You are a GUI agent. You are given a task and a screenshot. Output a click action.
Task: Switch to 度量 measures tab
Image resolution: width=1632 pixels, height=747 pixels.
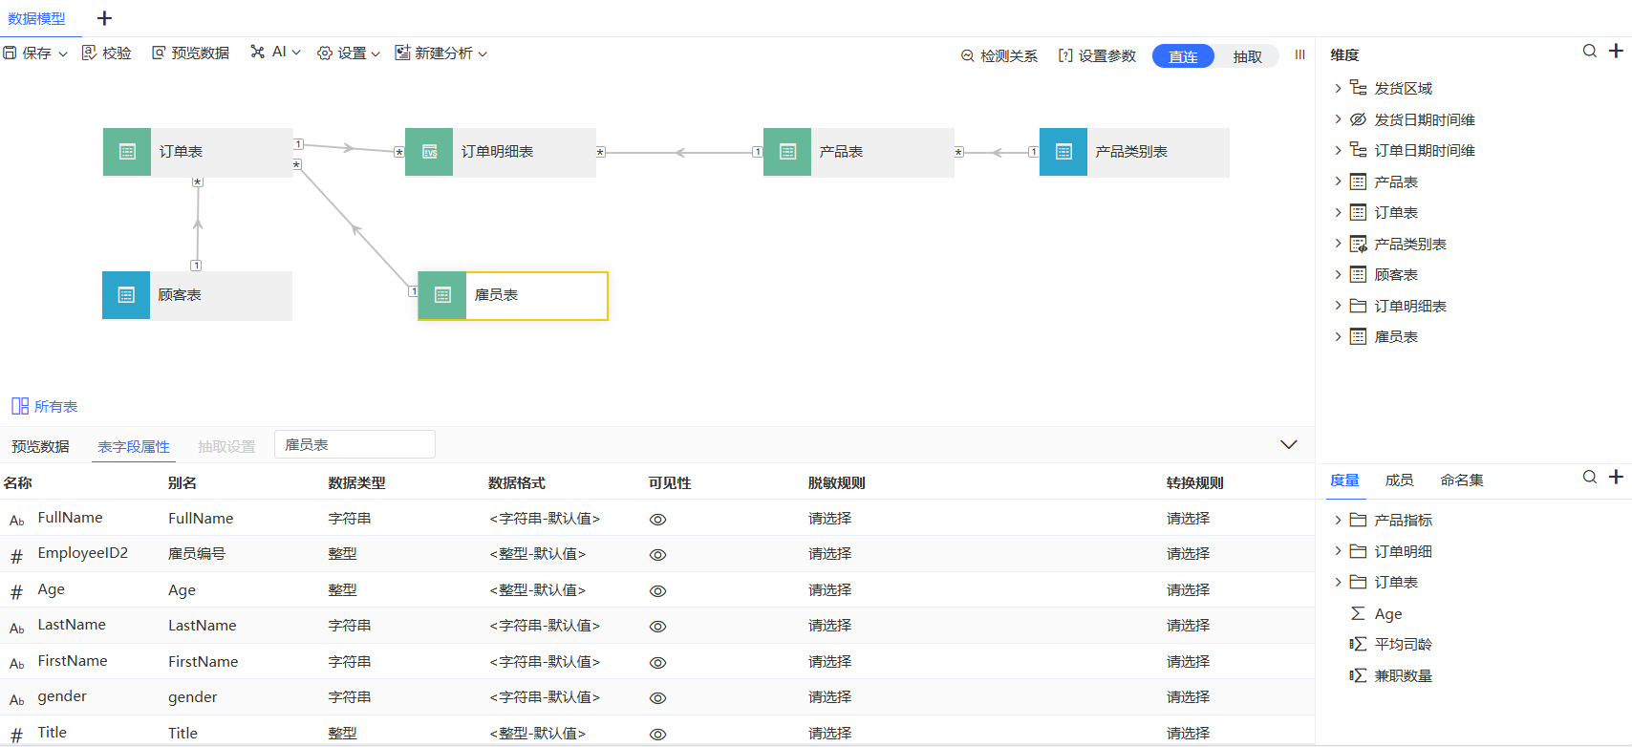[1344, 480]
